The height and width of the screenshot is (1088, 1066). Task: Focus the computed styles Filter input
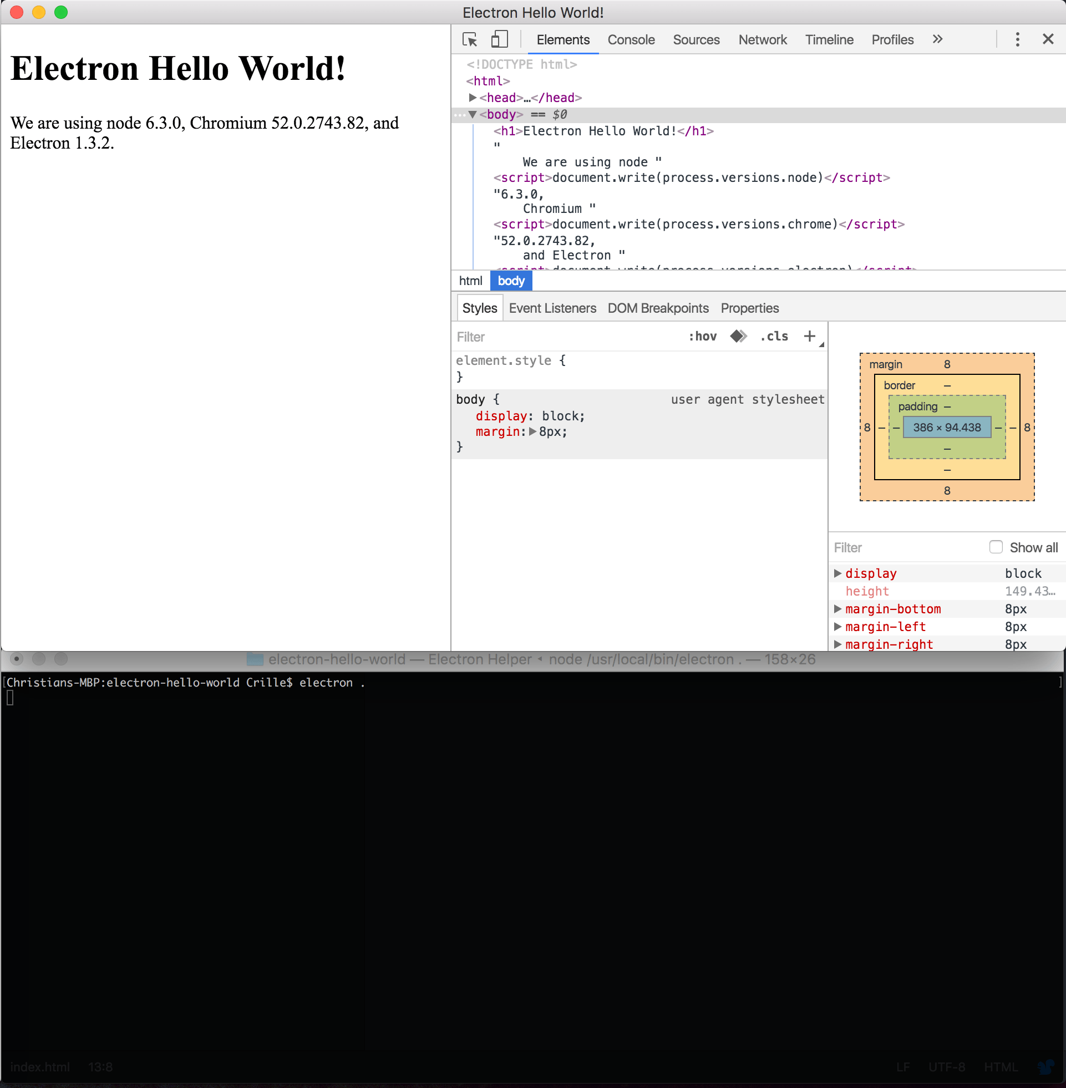(906, 548)
